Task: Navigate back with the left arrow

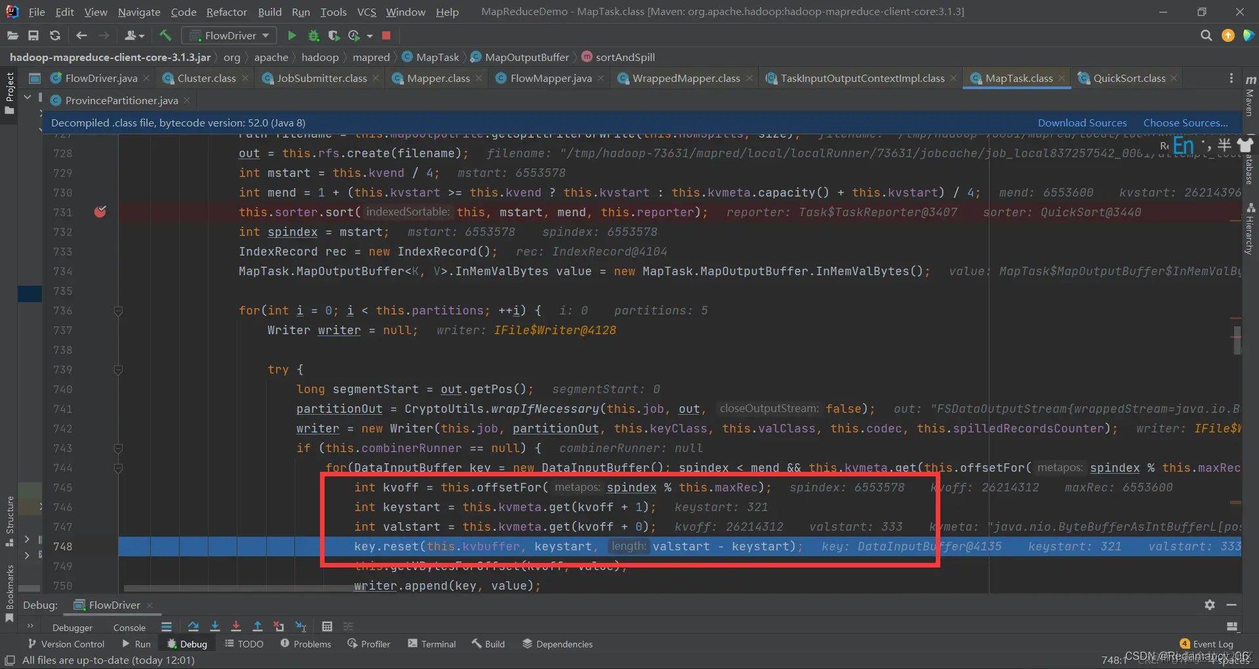Action: tap(81, 35)
